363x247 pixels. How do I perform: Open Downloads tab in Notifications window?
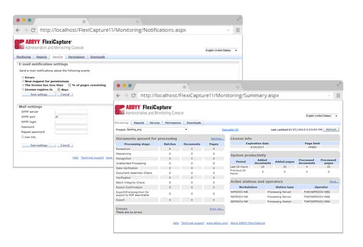click(97, 57)
